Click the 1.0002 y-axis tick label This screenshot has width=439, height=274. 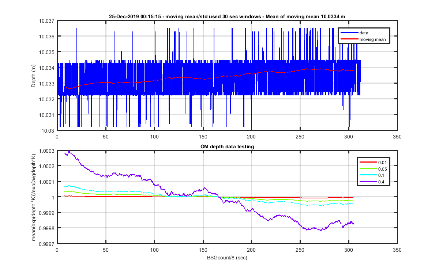(x=46, y=166)
